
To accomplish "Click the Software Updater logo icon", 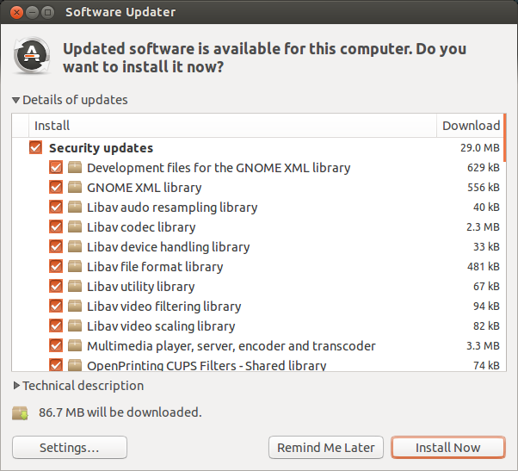I will pyautogui.click(x=33, y=56).
